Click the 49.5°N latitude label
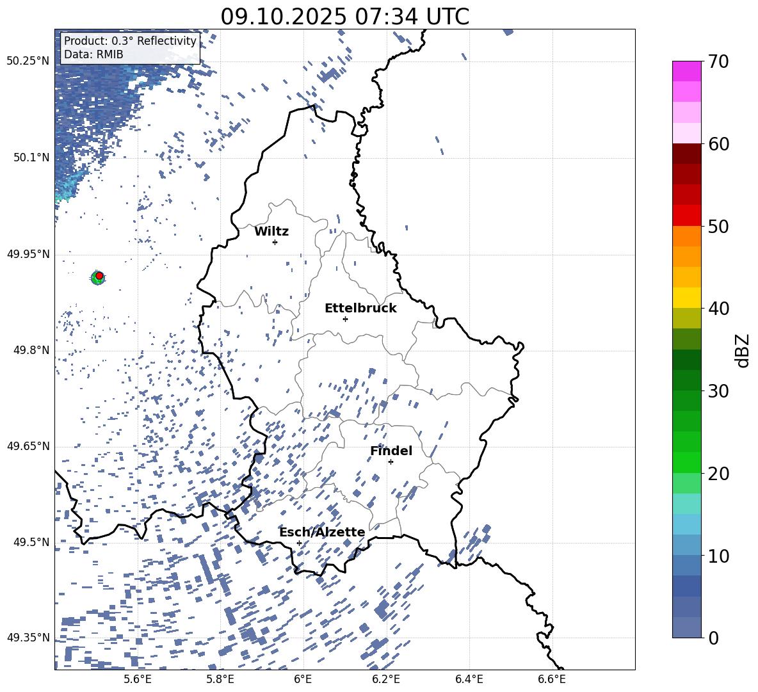The height and width of the screenshot is (692, 758). (x=31, y=542)
